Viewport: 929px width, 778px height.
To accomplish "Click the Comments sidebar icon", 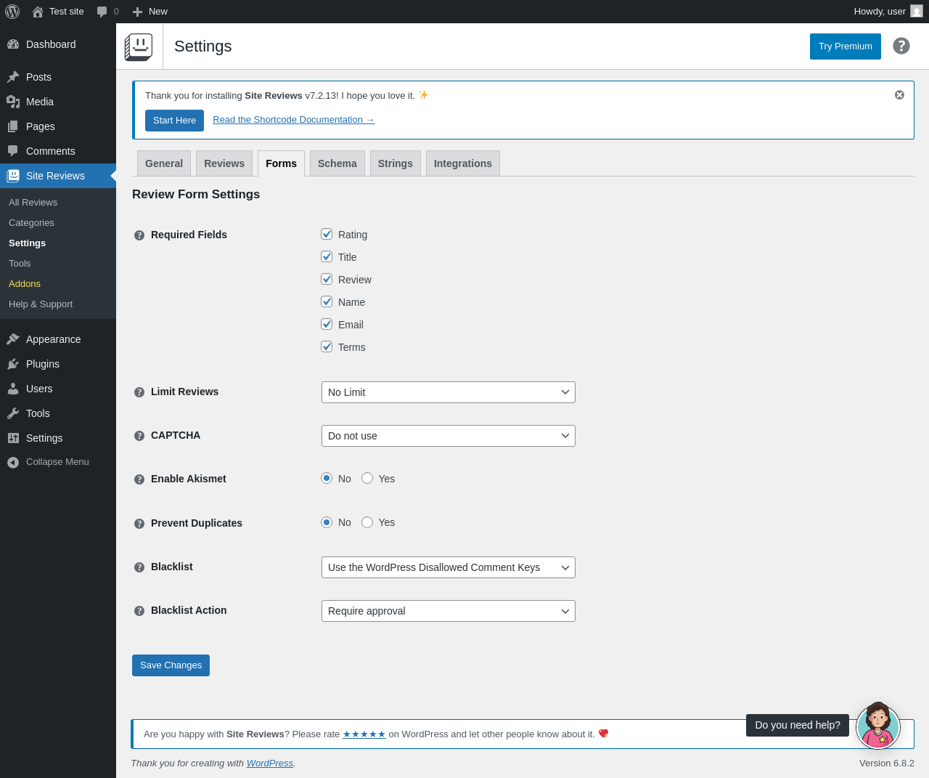I will click(13, 151).
